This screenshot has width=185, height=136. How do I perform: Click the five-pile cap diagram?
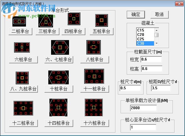tap(102, 20)
